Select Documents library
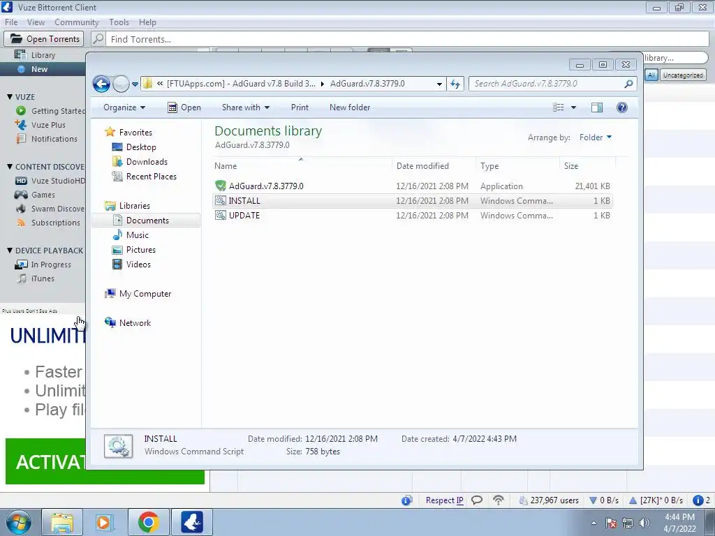 tap(147, 221)
